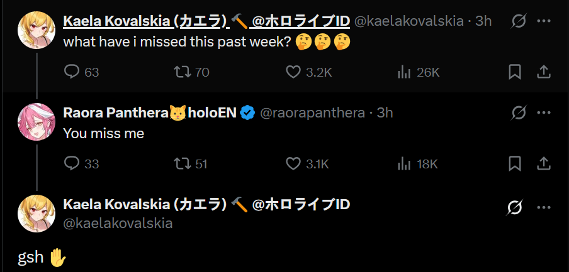Open Grok icon on Kaela's first tweet
Screen dimensions: 569x272
[519, 21]
